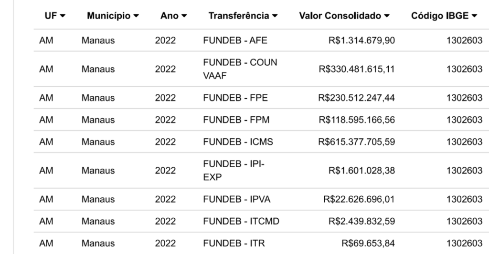Select the FUNDEB - AFE transfer cell
This screenshot has width=489, height=254.
pos(235,41)
